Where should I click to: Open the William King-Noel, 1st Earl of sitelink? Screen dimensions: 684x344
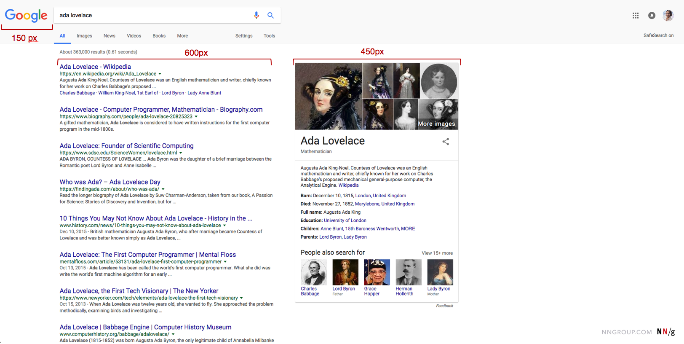coord(128,93)
